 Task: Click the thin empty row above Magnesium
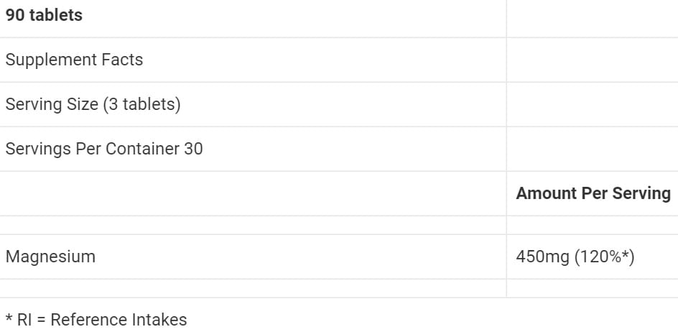tap(253, 225)
